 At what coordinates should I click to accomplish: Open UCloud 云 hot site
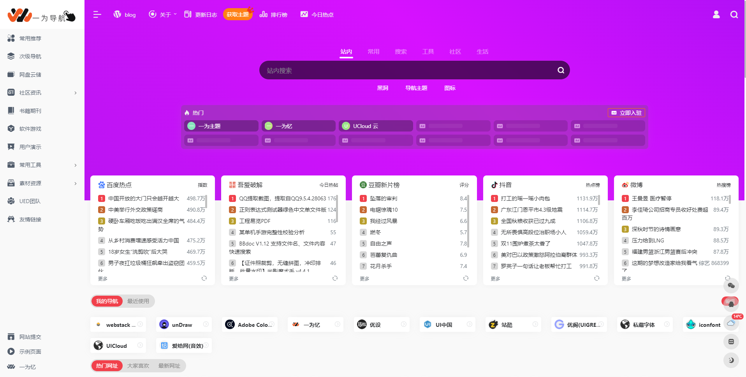[376, 126]
